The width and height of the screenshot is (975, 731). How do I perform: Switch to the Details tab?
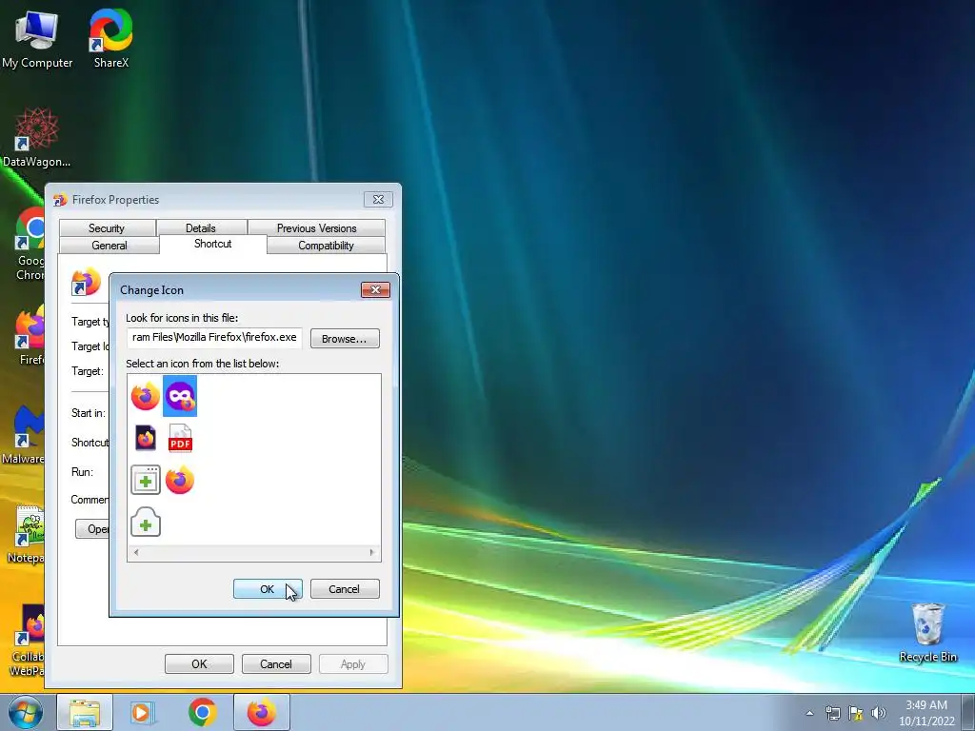(x=201, y=228)
